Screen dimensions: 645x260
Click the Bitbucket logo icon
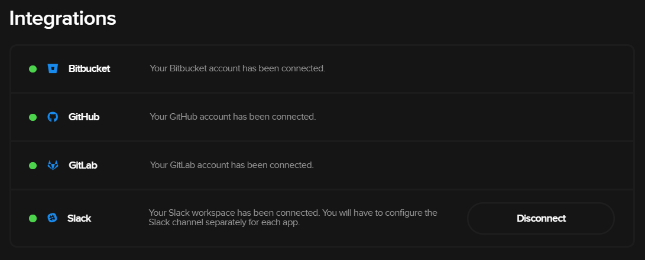coord(53,68)
